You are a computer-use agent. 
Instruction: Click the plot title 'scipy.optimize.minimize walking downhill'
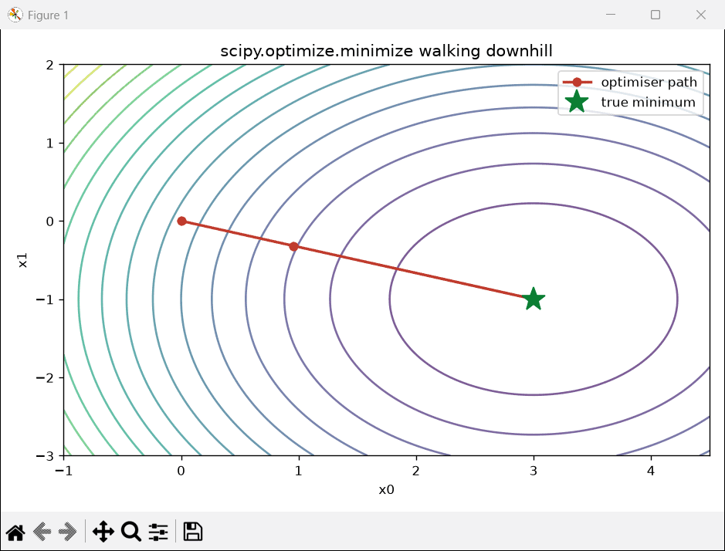[x=386, y=51]
